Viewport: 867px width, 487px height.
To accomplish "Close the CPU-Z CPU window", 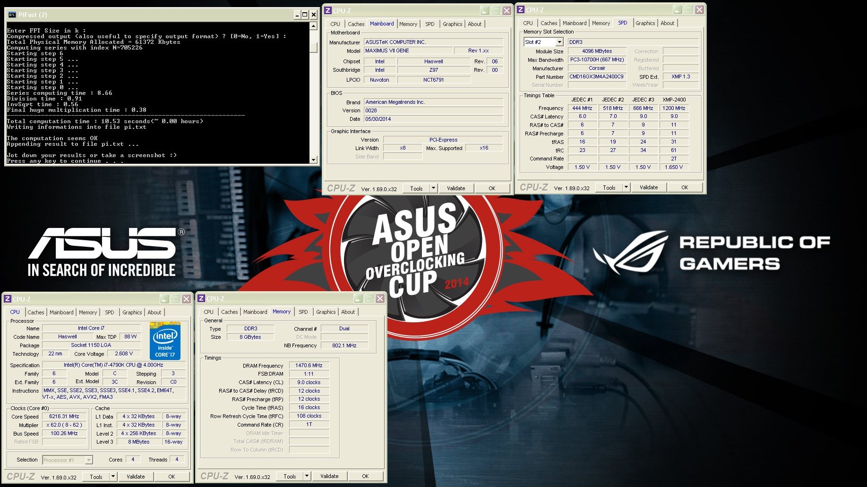I will [186, 299].
